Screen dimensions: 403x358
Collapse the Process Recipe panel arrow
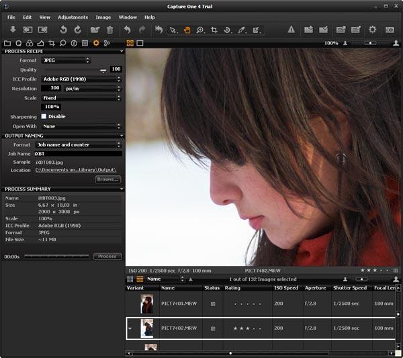(x=122, y=51)
